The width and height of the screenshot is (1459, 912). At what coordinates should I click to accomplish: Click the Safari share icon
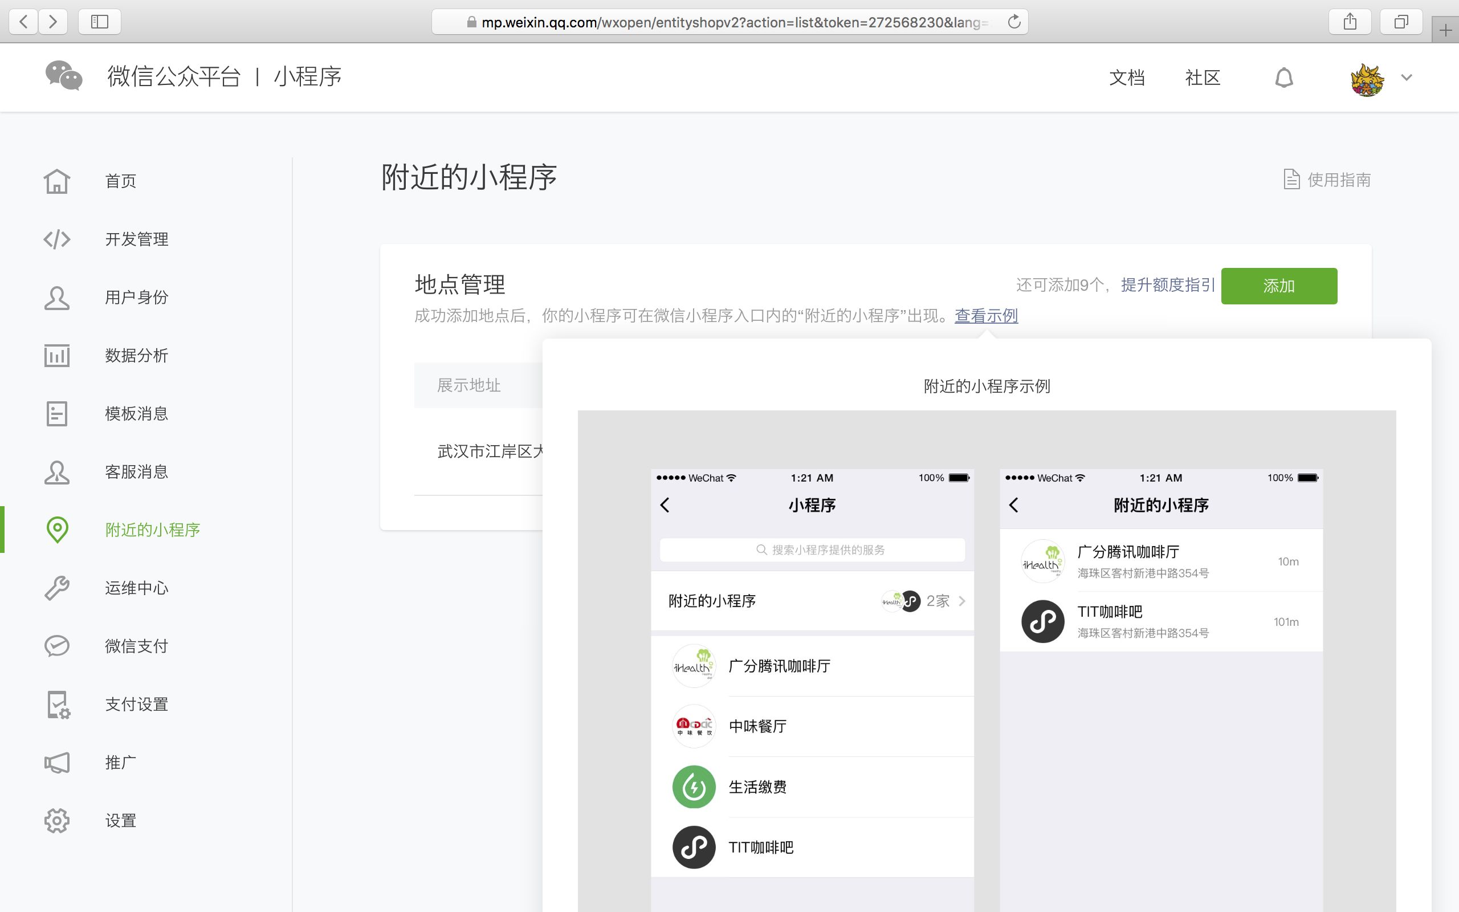point(1350,22)
